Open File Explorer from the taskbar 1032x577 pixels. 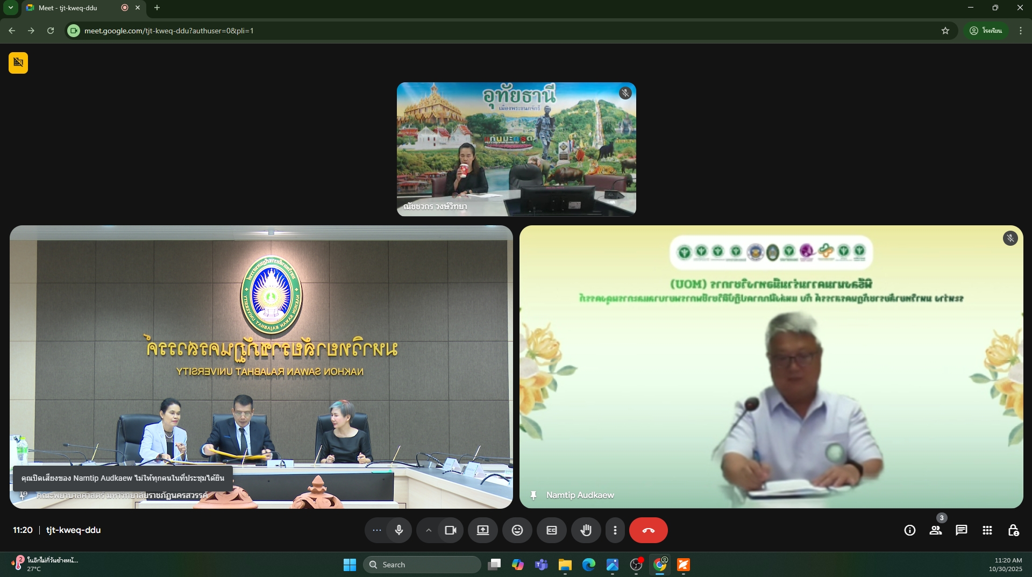click(x=565, y=565)
